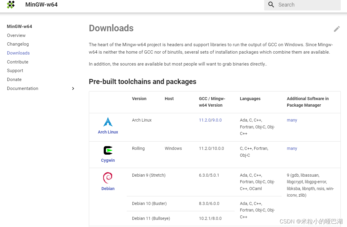Click the 'Rolling' version cell
This screenshot has width=347, height=227.
click(138, 148)
